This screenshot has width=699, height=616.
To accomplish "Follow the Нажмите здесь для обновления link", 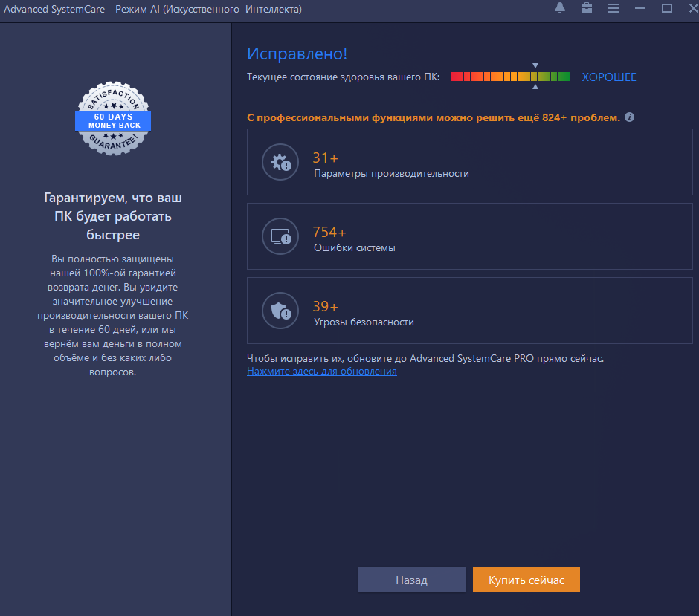I will (322, 372).
